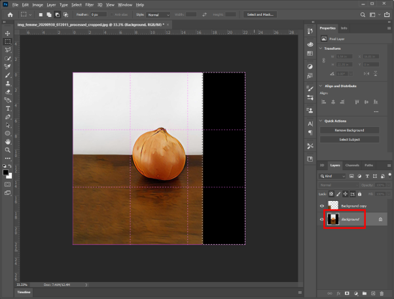Collapse the Quick Actions section

point(321,121)
